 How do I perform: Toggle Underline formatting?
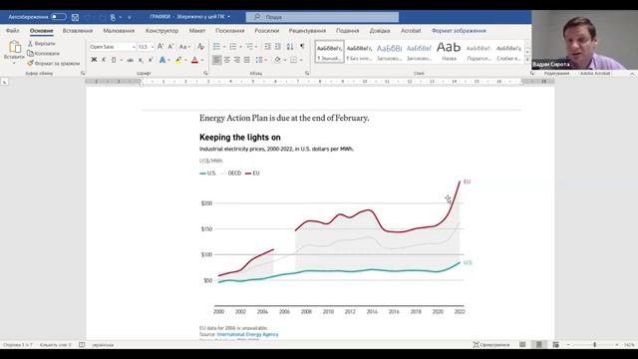114,60
